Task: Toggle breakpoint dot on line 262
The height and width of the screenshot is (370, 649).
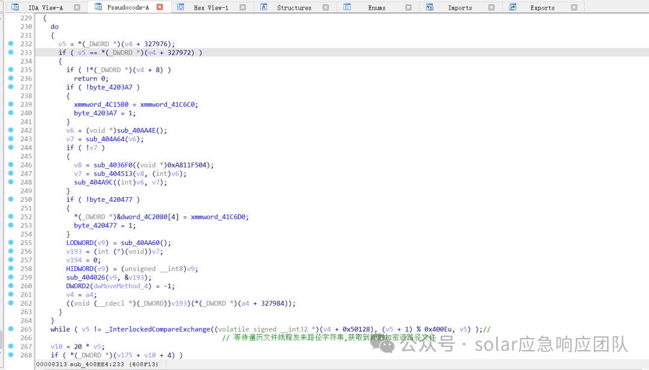Action: pos(11,303)
